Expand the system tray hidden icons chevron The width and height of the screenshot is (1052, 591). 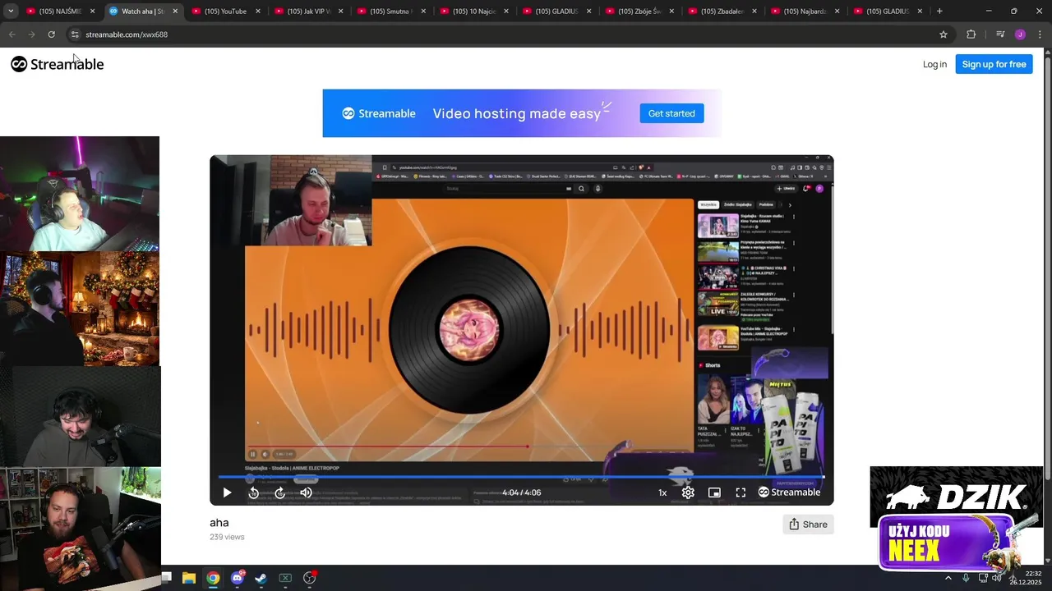pos(948,578)
